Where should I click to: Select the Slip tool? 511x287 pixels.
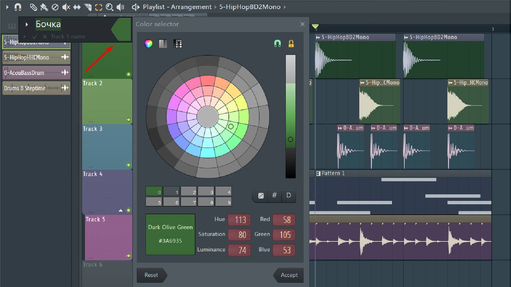77,7
